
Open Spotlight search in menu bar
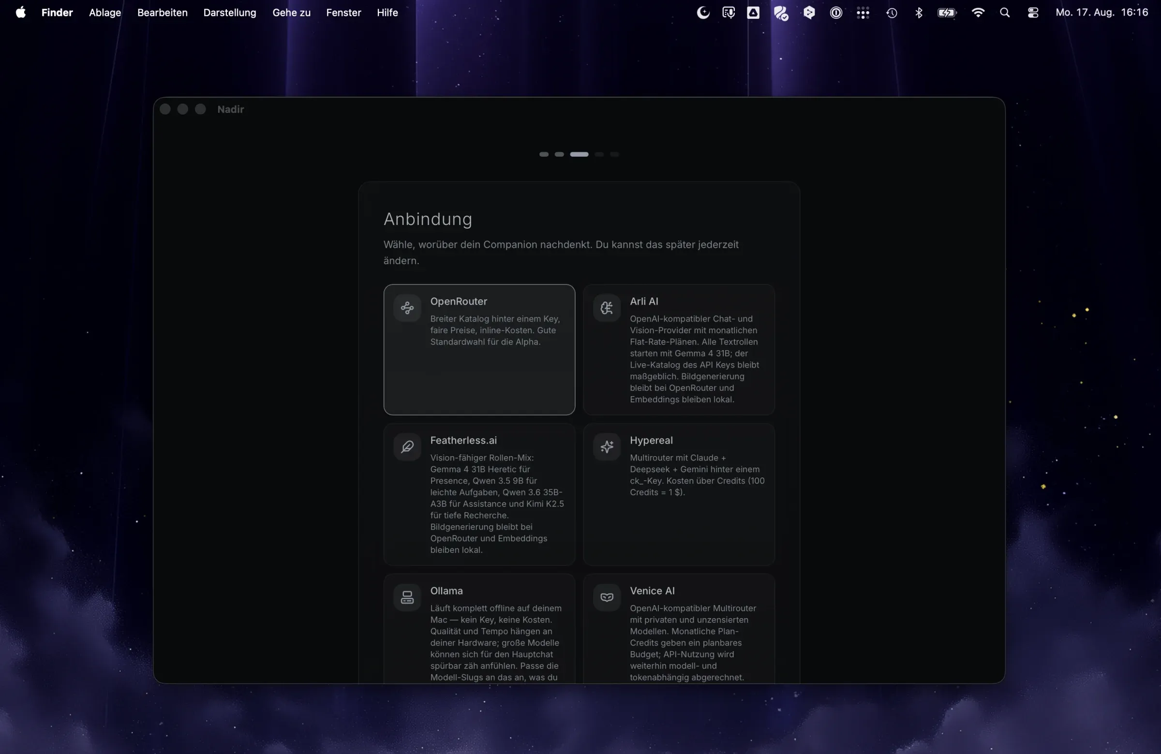pyautogui.click(x=1005, y=13)
